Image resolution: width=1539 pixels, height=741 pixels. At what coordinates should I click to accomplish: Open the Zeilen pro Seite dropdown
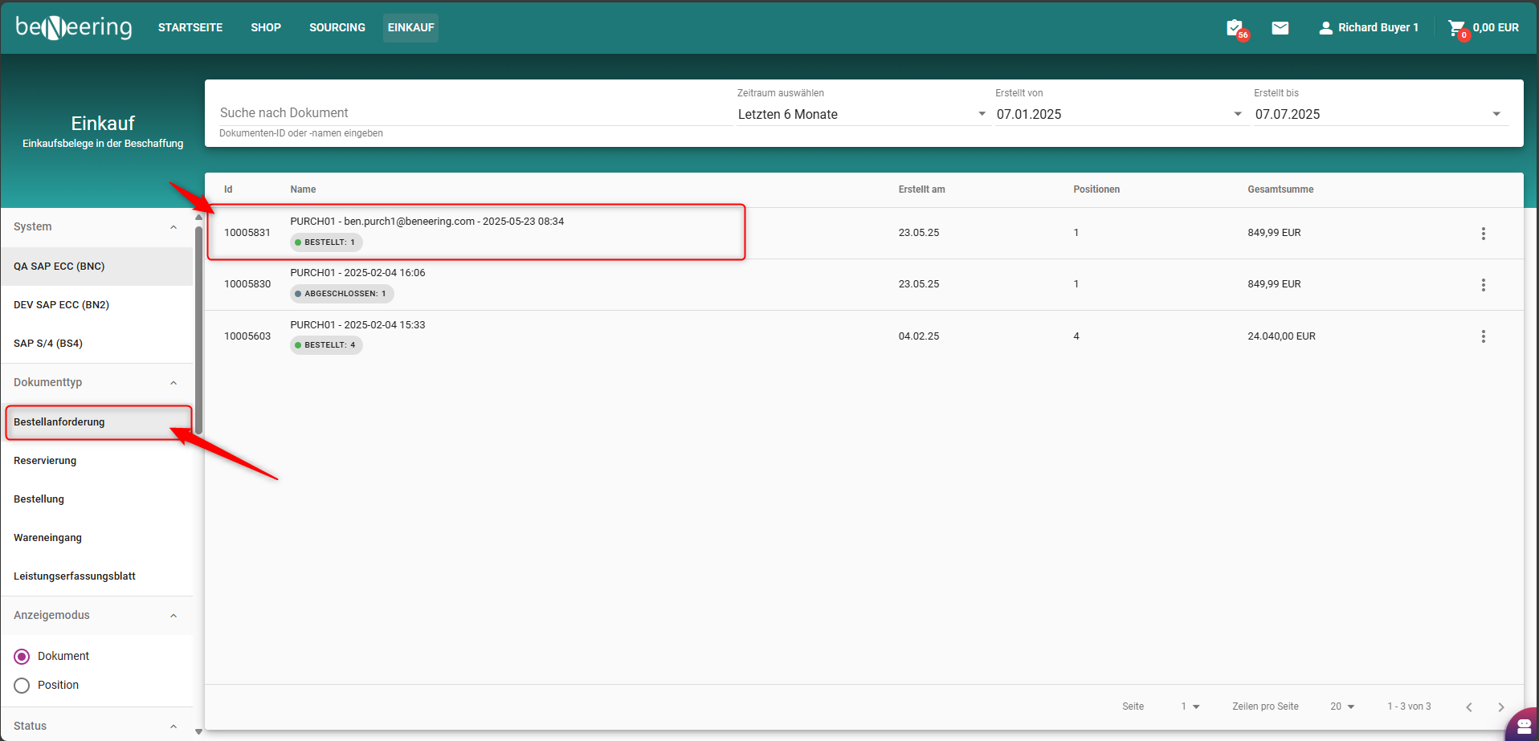pos(1342,706)
